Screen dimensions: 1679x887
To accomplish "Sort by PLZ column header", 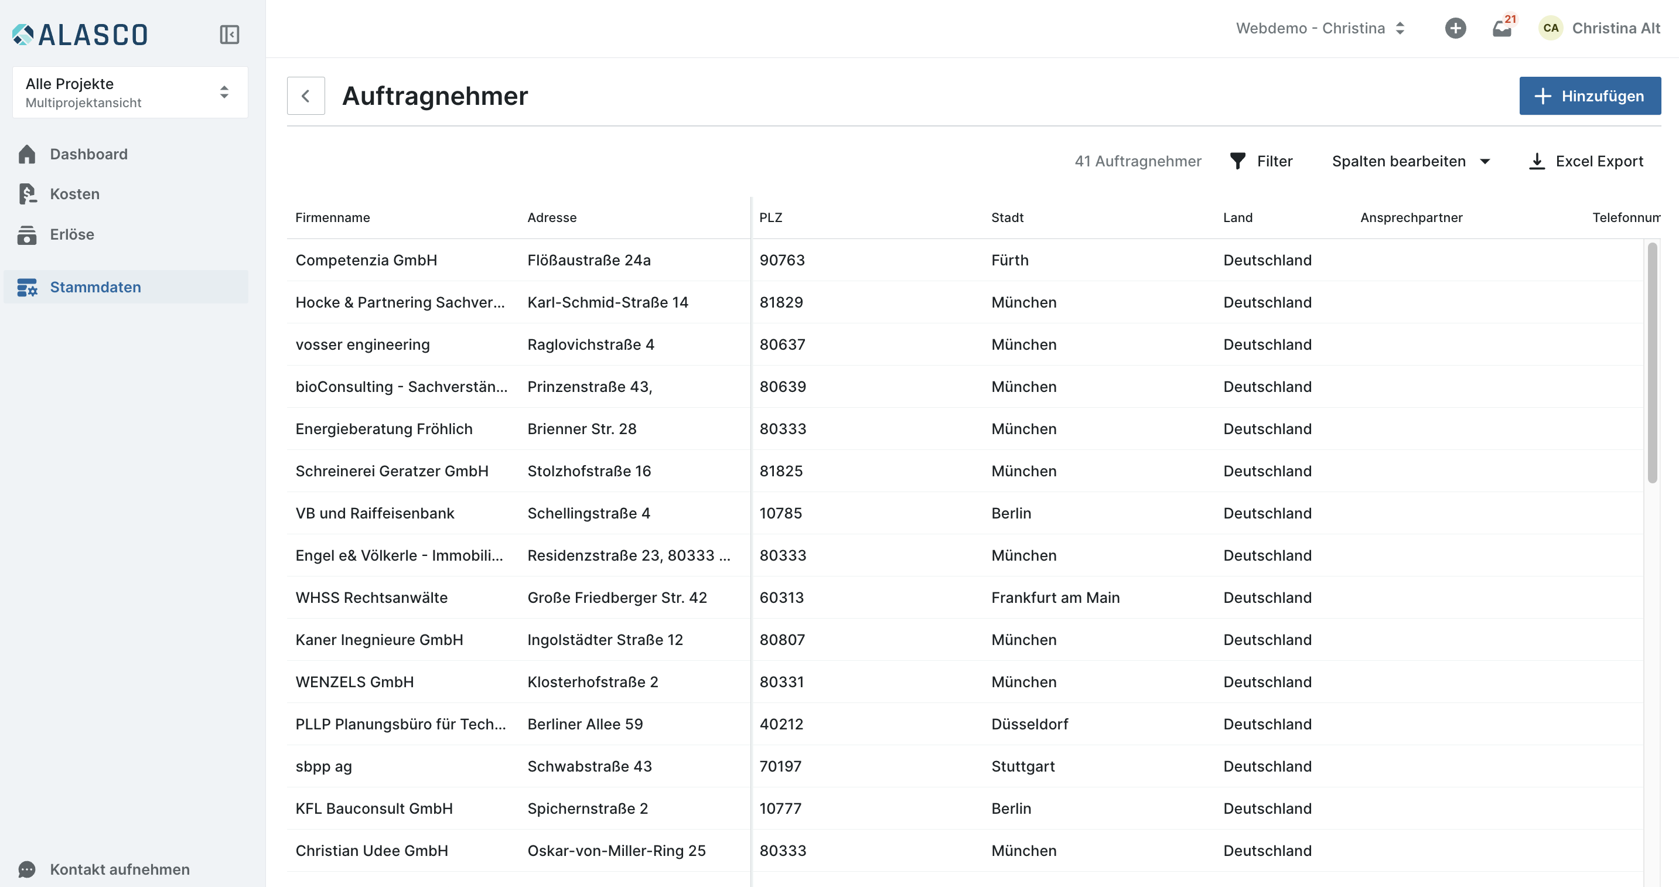I will coord(770,218).
